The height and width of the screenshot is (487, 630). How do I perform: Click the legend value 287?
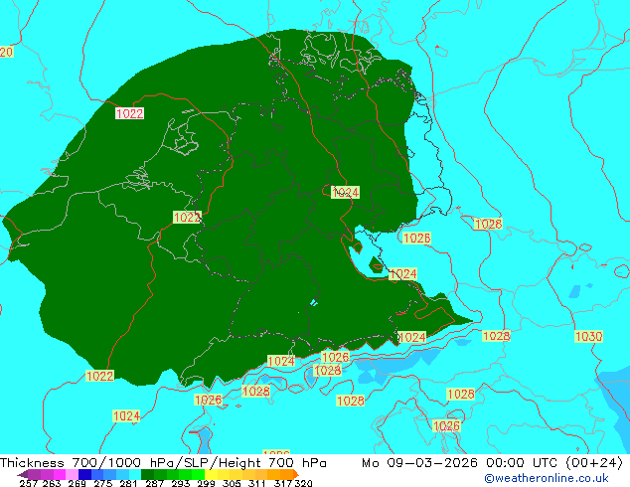pyautogui.click(x=154, y=483)
